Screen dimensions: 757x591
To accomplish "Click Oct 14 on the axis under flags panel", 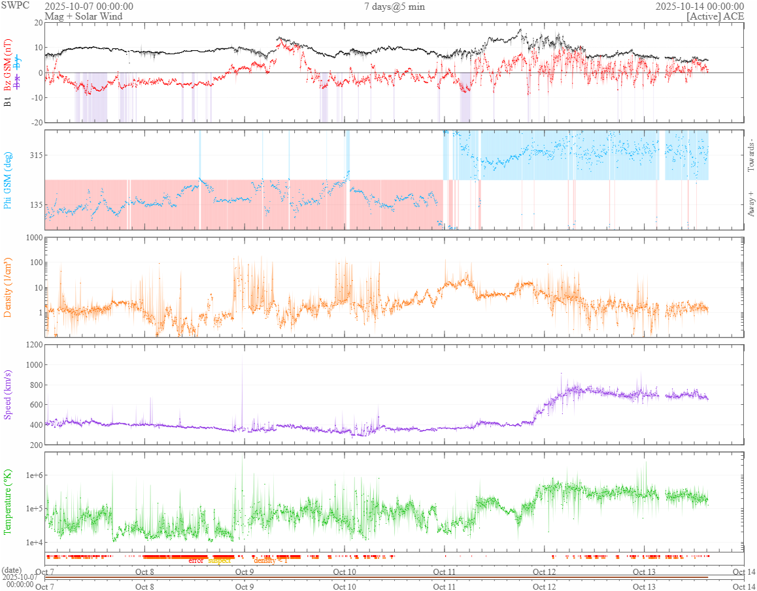I will point(744,572).
